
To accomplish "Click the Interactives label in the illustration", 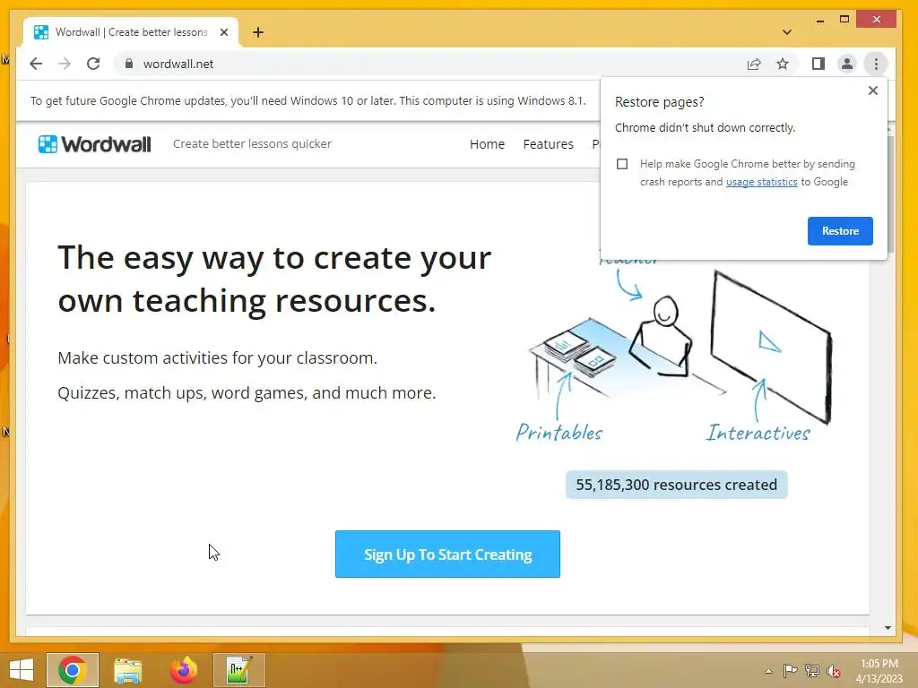I will pos(758,433).
